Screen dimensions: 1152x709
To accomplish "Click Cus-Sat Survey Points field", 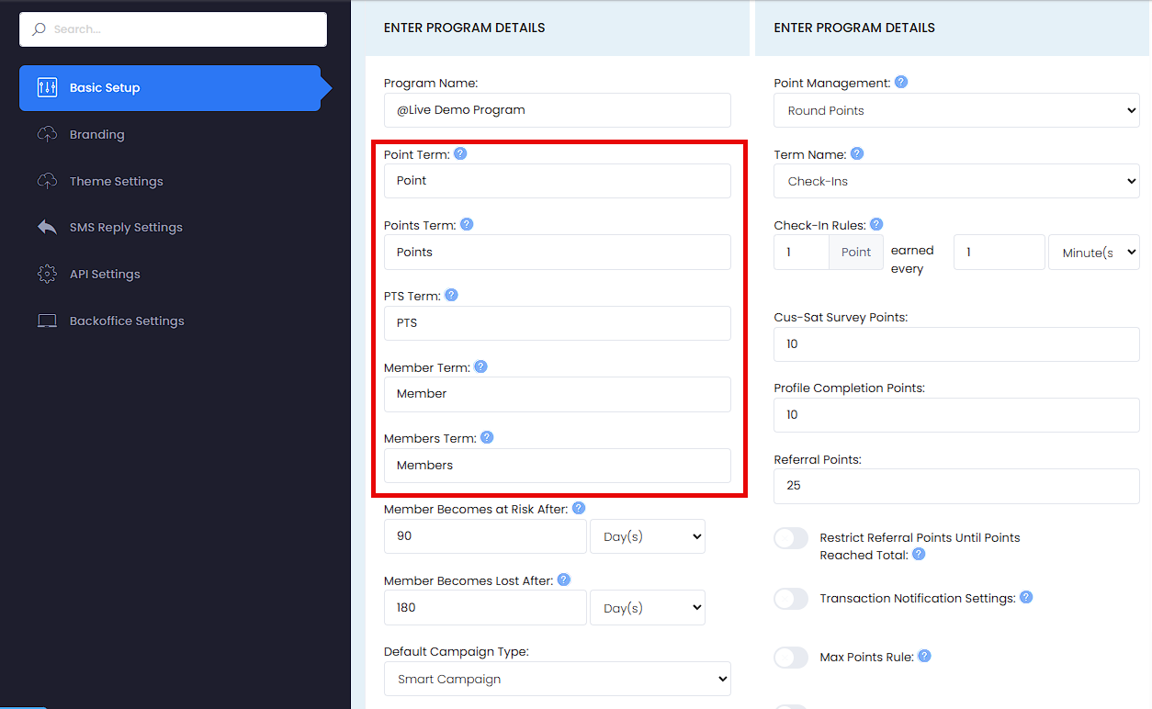I will click(956, 344).
